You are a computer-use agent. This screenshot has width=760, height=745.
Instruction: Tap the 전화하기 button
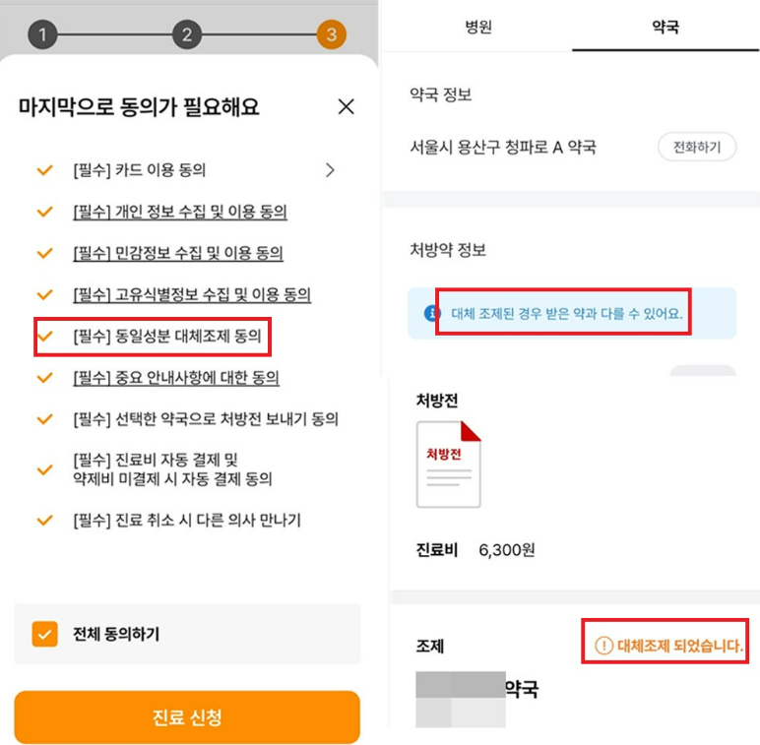(696, 148)
